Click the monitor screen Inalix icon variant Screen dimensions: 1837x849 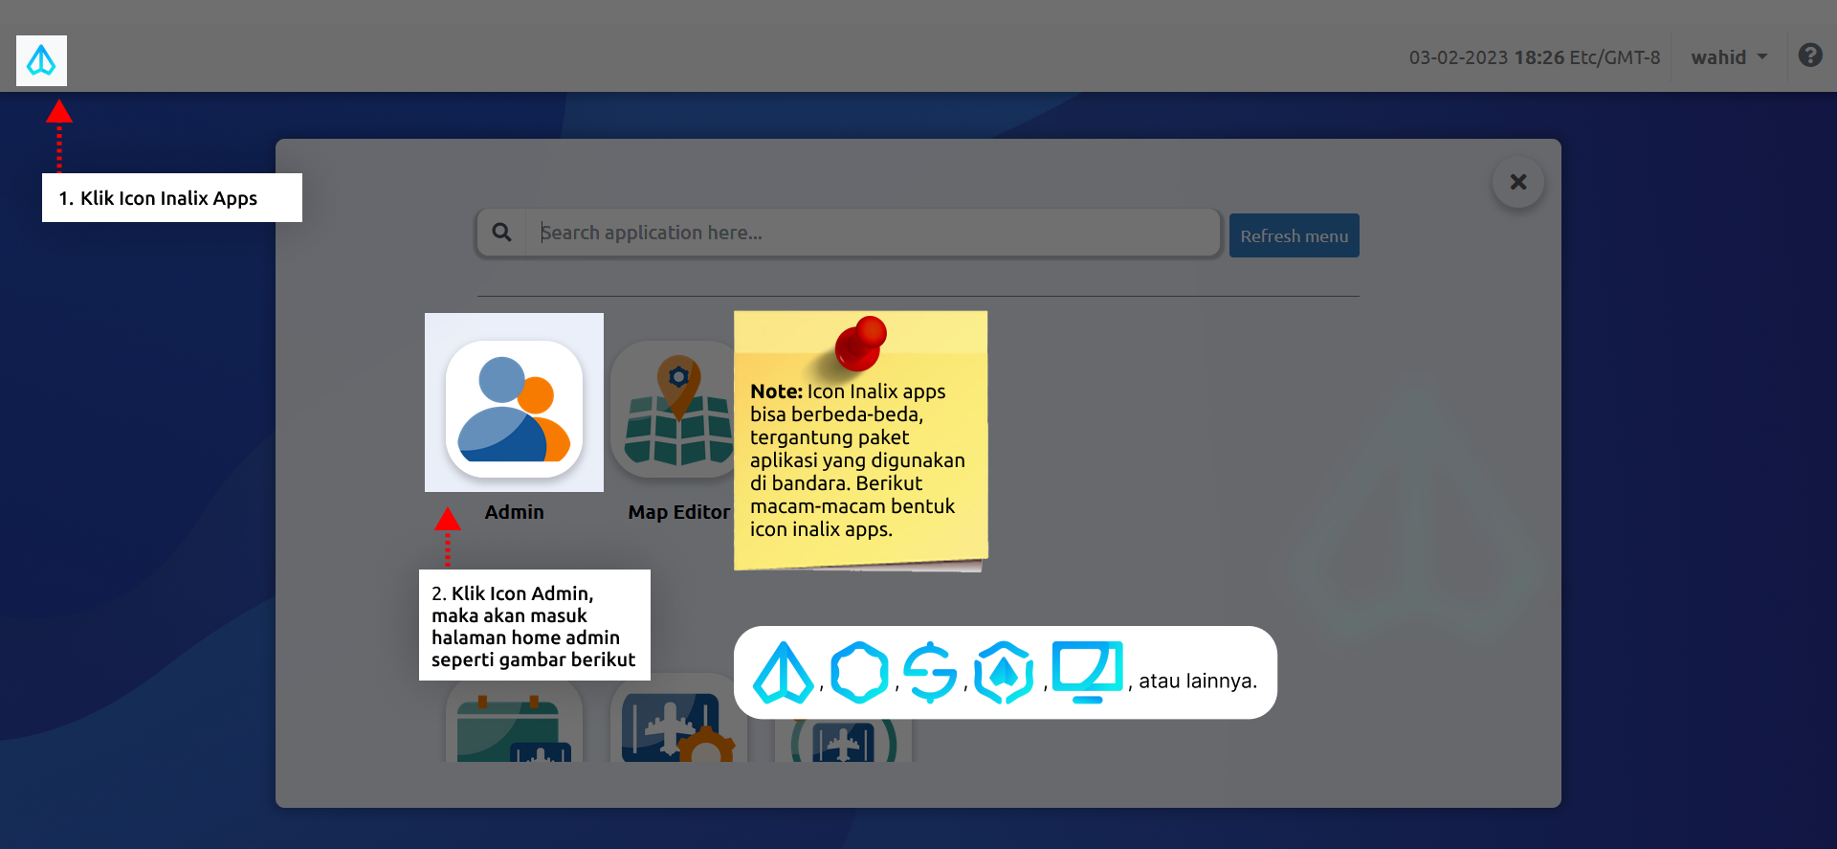1086,672
